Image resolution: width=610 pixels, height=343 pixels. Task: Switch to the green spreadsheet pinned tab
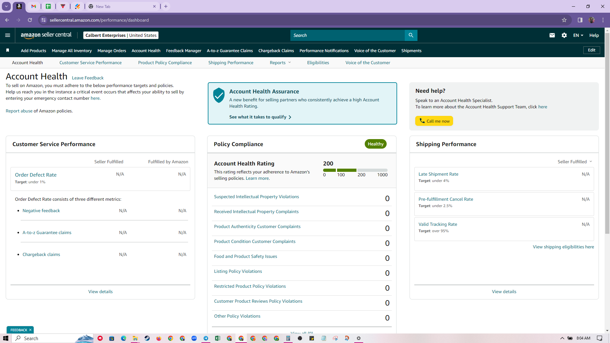click(48, 6)
